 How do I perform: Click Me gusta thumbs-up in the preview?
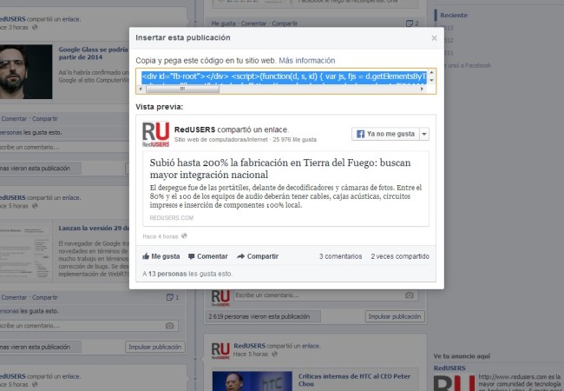pyautogui.click(x=161, y=256)
